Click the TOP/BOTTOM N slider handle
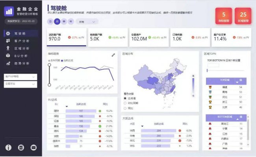This screenshot has width=256, height=157. point(207,70)
